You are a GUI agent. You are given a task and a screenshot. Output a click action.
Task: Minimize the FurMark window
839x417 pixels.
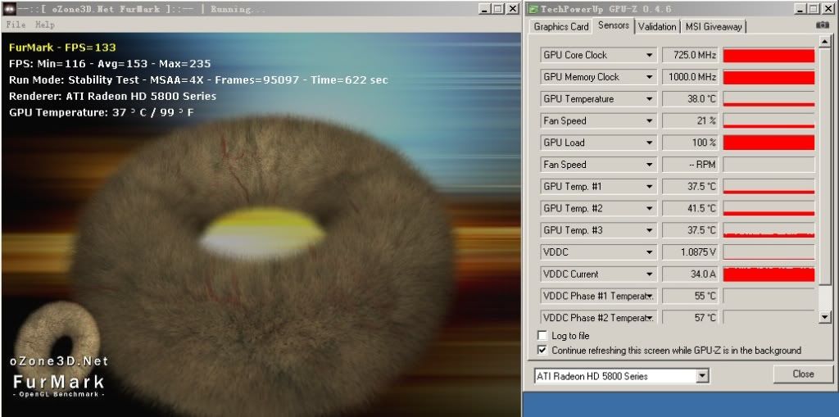[x=485, y=9]
